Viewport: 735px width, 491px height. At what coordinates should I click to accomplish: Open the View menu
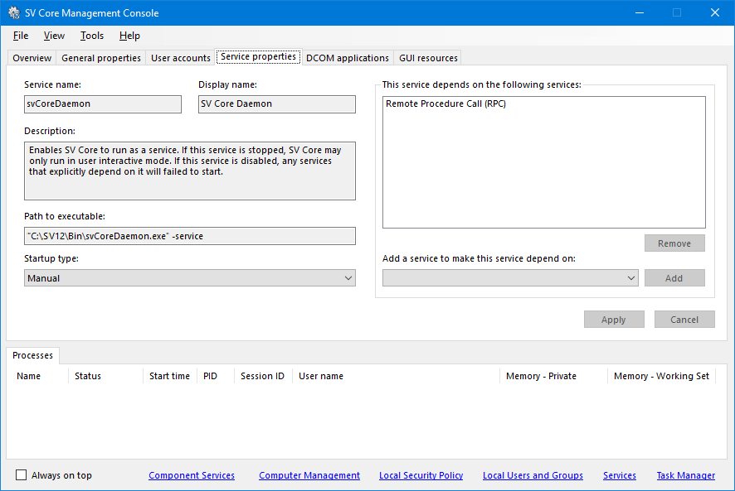point(54,36)
